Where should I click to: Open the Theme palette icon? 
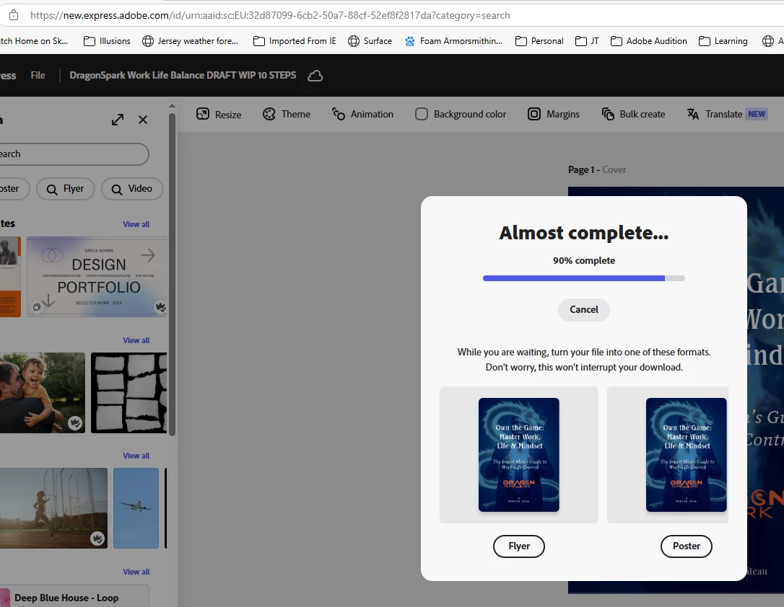(269, 115)
